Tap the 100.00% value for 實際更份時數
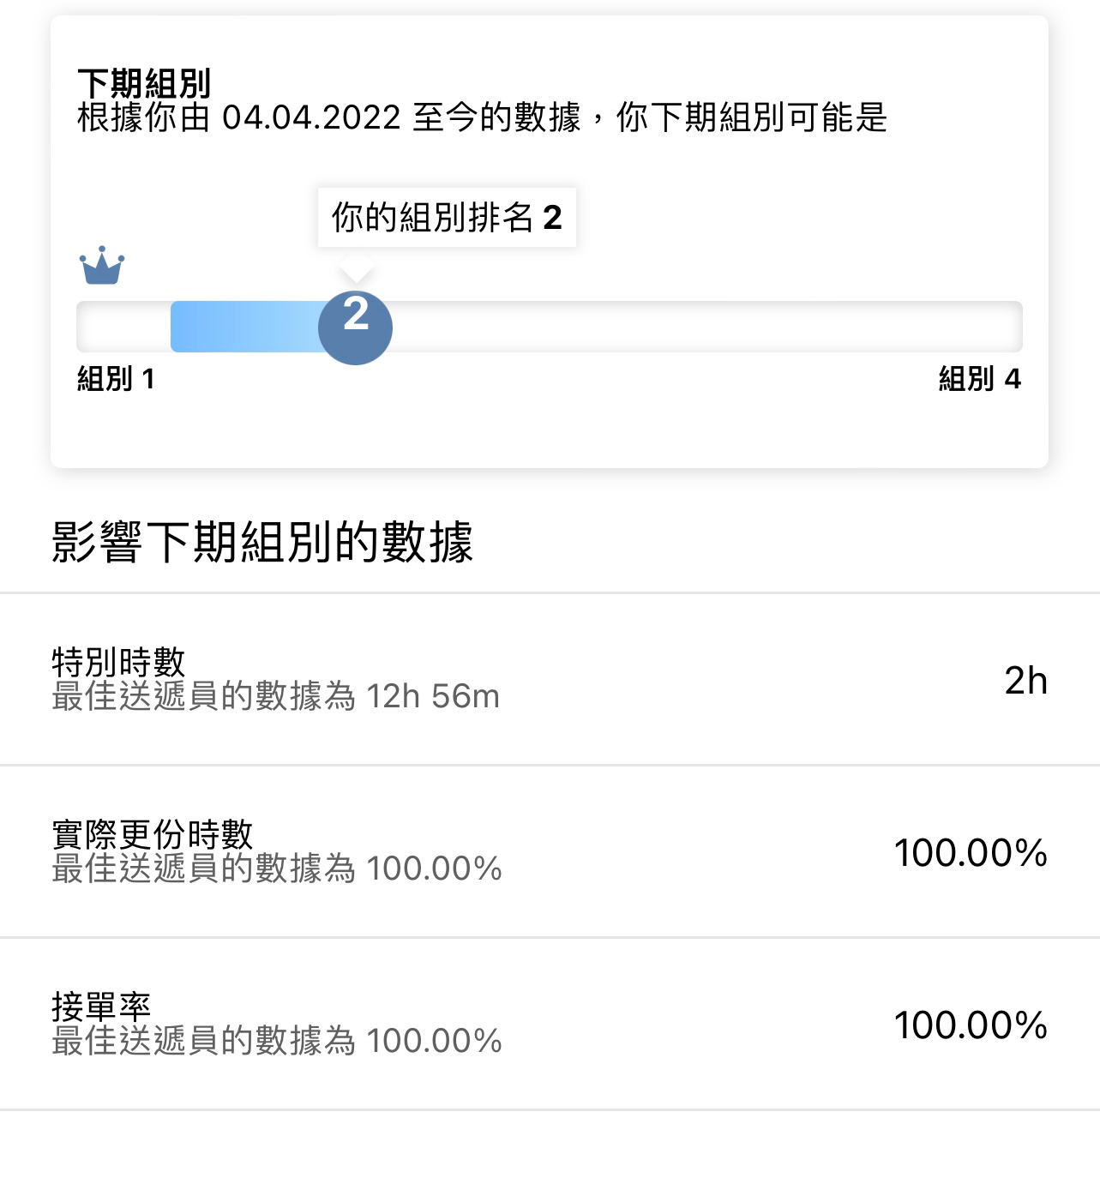 click(971, 853)
